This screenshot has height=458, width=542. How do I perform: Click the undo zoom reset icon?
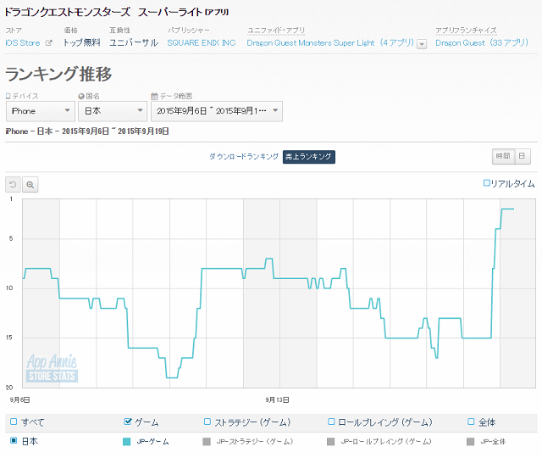(13, 184)
